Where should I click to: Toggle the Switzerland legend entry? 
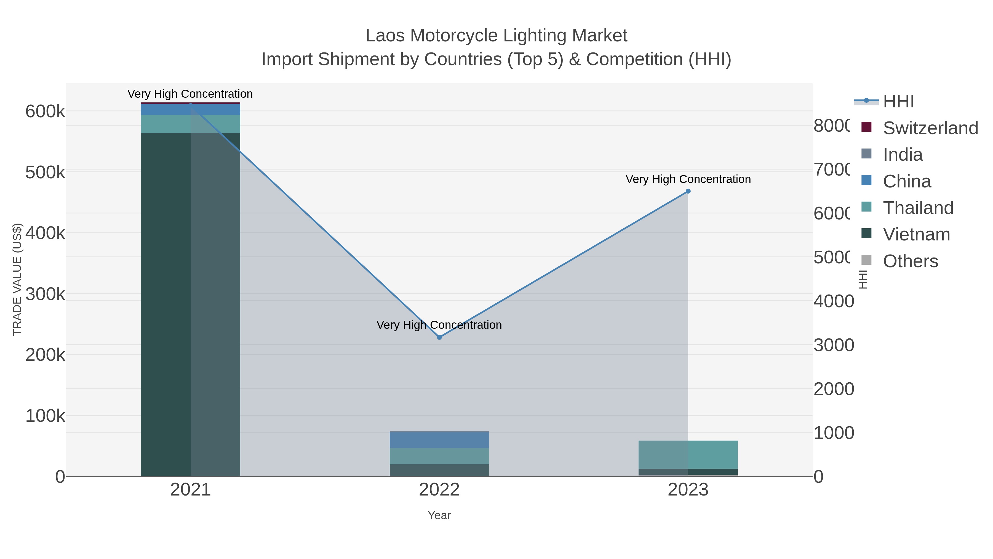[920, 128]
